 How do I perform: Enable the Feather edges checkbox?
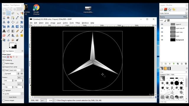point(4,63)
